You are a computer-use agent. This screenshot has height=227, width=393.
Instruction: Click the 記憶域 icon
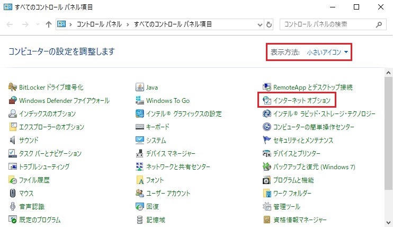click(x=140, y=220)
